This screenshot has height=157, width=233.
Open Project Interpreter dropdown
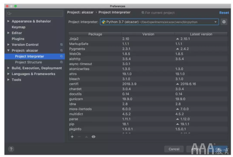point(159,22)
